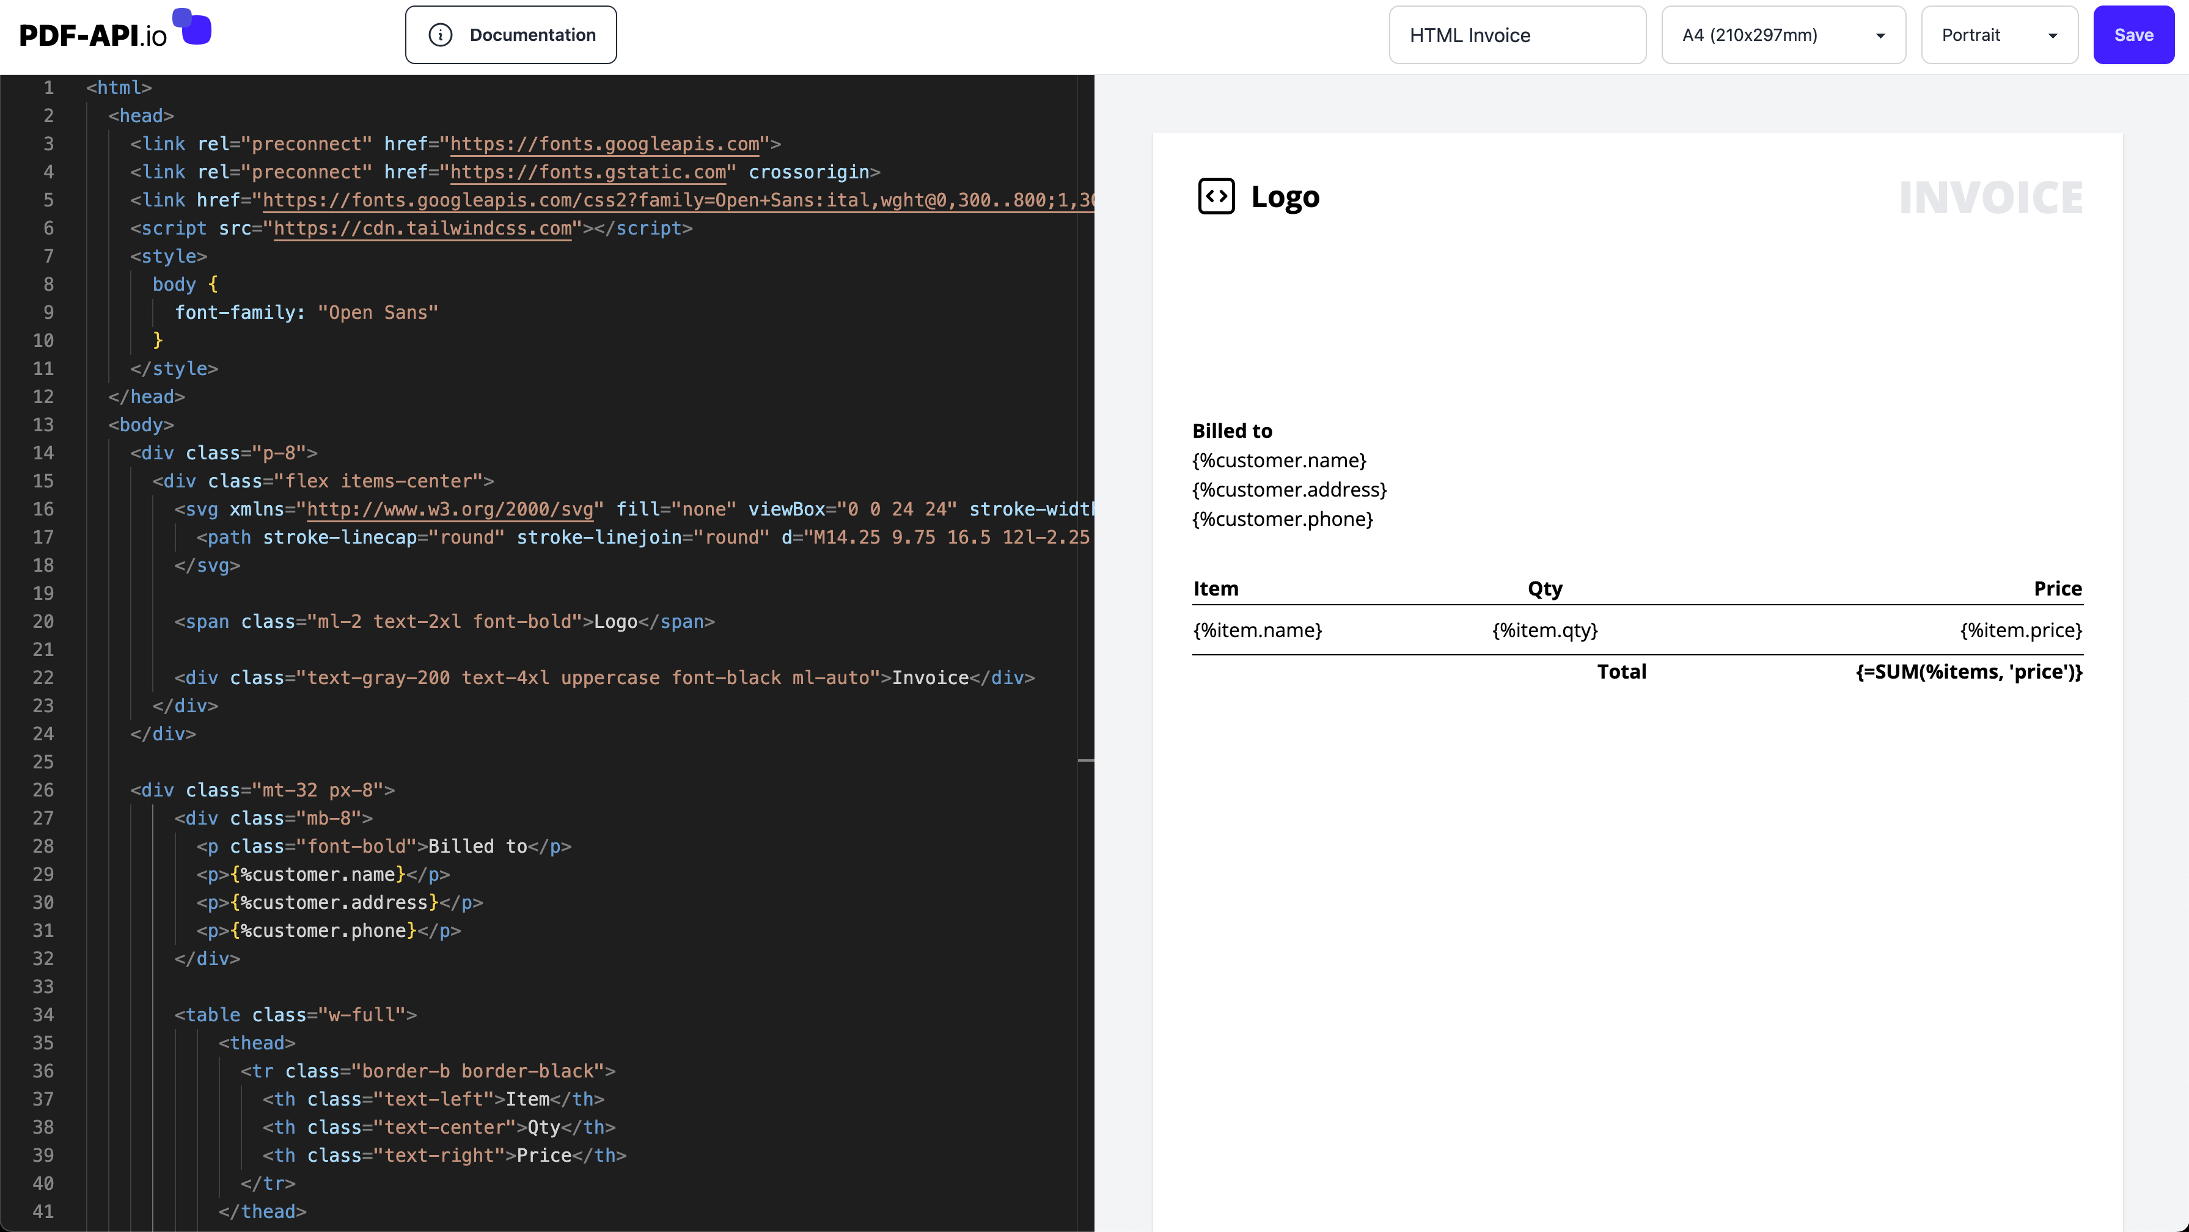Click the Qty column header in preview
Screen dimensions: 2189x1232
click(1545, 588)
